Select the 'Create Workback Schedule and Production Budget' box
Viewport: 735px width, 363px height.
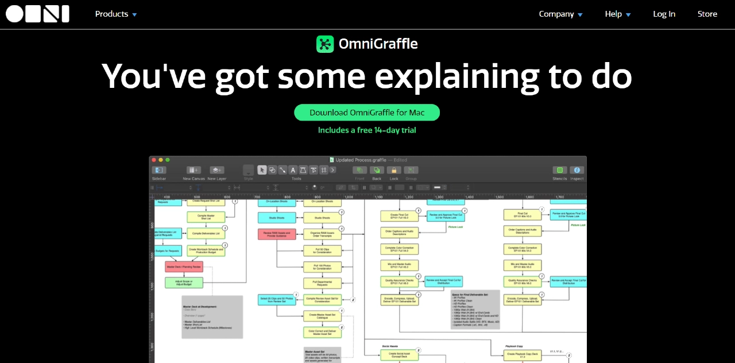[205, 251]
